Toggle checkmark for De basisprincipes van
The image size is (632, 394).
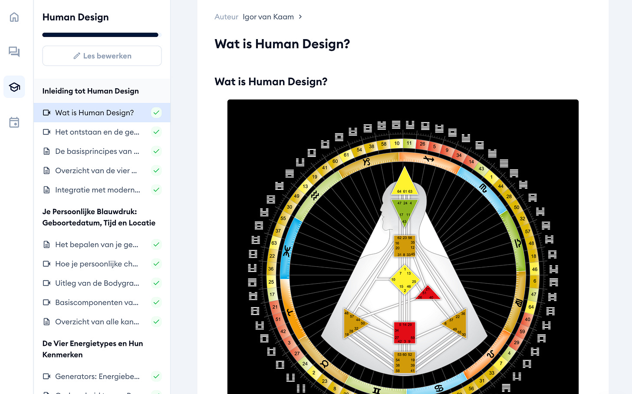pos(156,151)
